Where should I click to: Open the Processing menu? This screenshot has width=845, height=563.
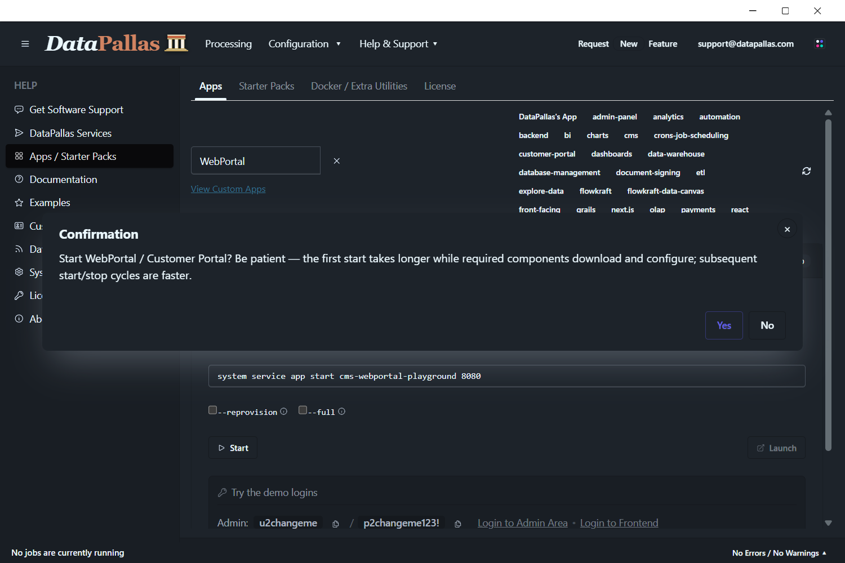228,44
